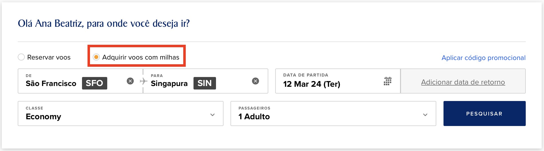Clear the Singapura destination field
The height and width of the screenshot is (151, 544).
pyautogui.click(x=255, y=81)
